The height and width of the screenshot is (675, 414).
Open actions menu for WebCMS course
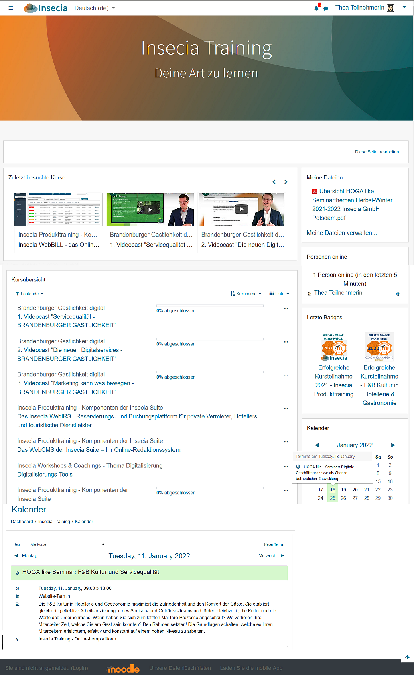286,442
